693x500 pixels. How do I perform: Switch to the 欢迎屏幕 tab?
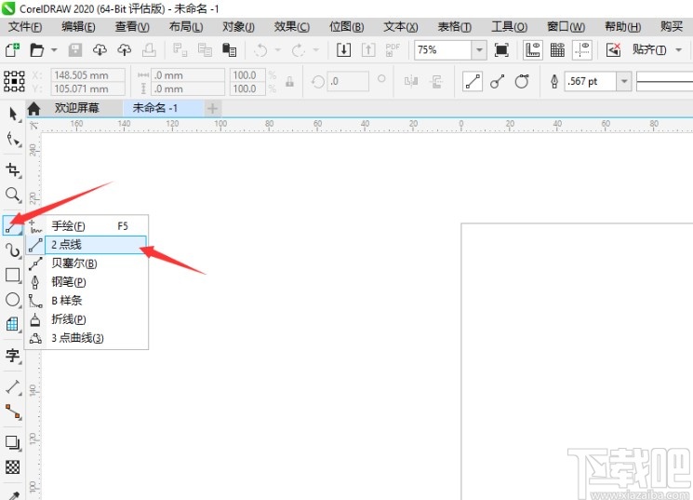(x=77, y=108)
